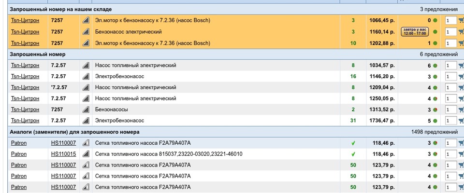Click the info icon next to Бензонасосы
464x193 pixels.
coord(86,110)
